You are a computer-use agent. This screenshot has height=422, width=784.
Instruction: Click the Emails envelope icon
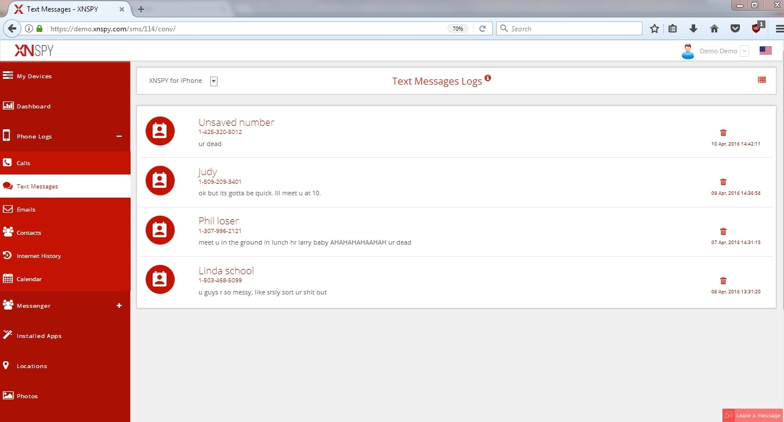pos(8,209)
